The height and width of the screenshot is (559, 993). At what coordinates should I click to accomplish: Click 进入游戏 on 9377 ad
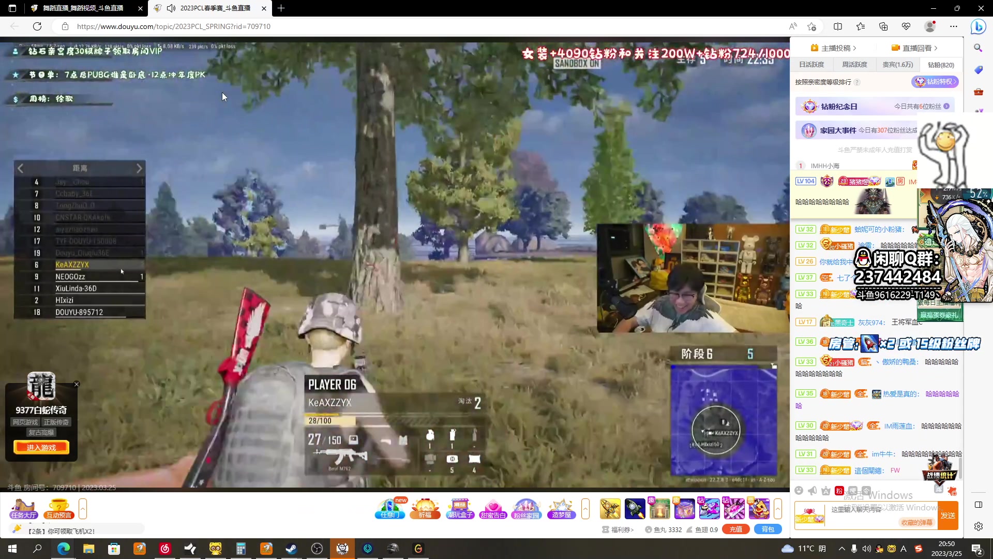[x=41, y=447]
